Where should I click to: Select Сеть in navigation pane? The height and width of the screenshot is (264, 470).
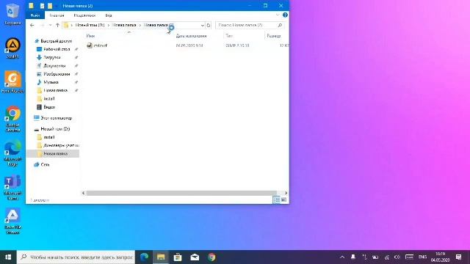point(45,164)
